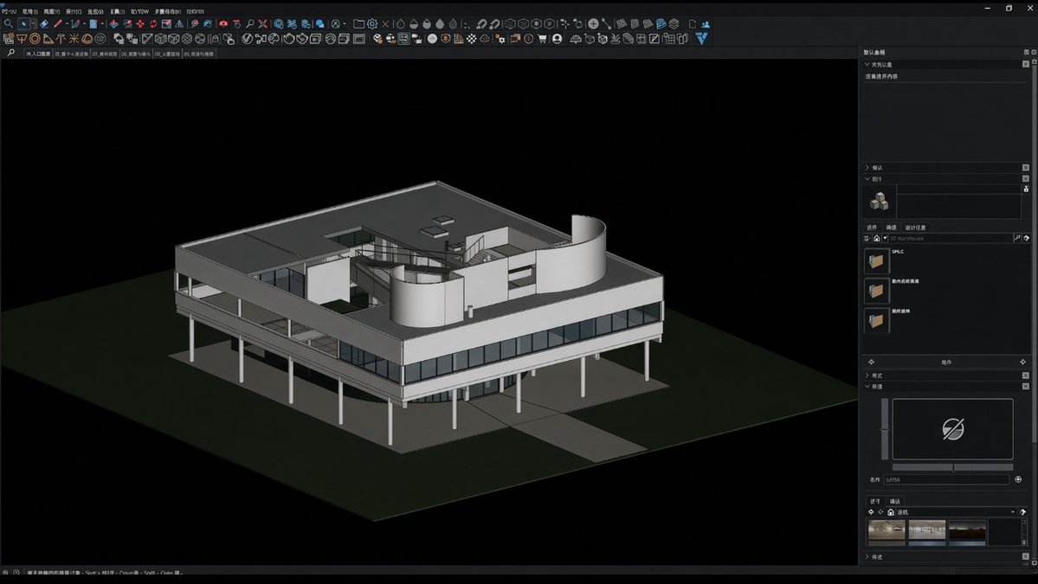This screenshot has height=584, width=1038.
Task: Open the SPILC component folder thumbnail
Action: coord(876,261)
